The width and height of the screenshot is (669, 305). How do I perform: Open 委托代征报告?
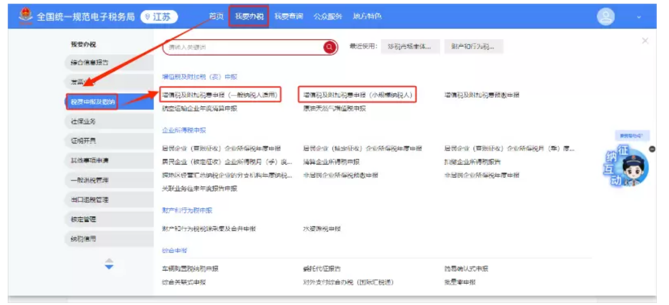coord(322,268)
